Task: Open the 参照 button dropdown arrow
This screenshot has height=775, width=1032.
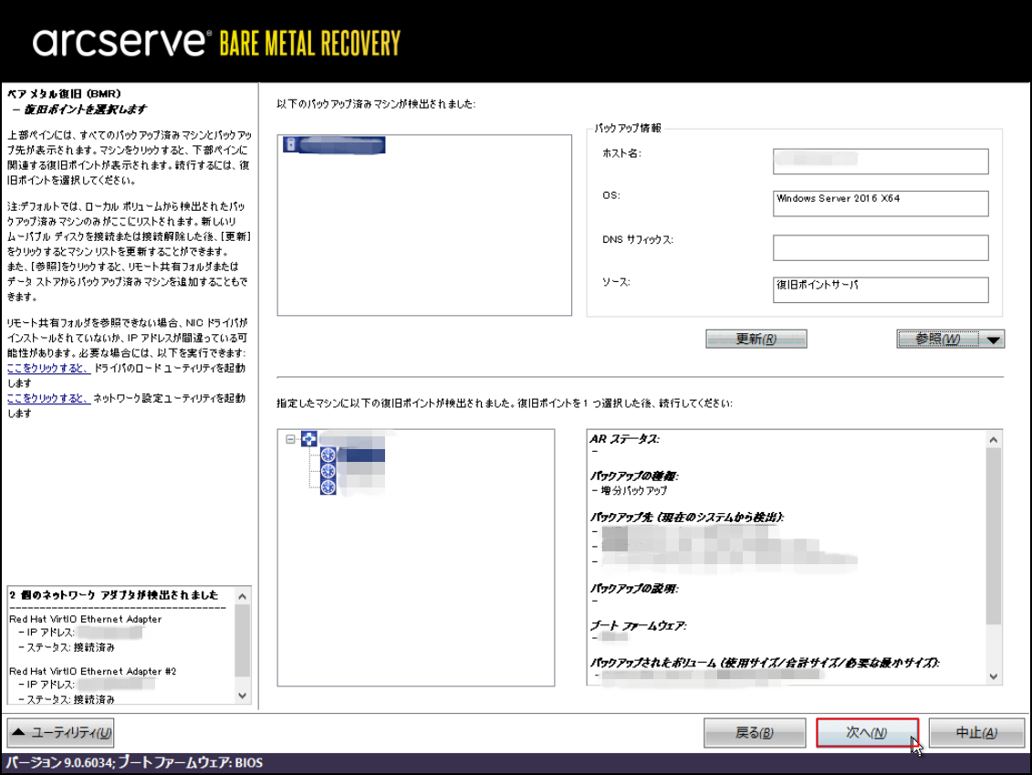Action: pos(995,340)
